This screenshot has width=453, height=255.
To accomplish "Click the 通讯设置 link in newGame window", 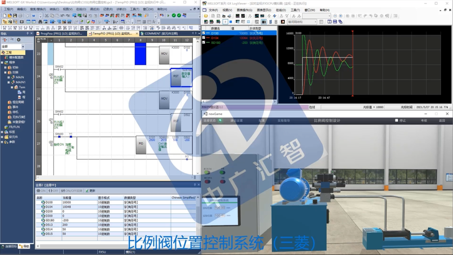I will 236,121.
